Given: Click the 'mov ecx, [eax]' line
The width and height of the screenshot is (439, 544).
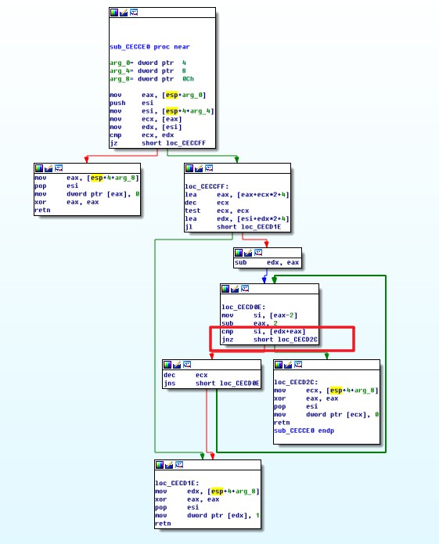Looking at the screenshot, I should (146, 119).
